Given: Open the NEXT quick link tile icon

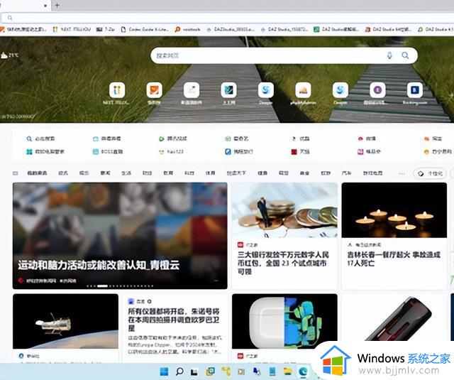Looking at the screenshot, I should pos(117,90).
